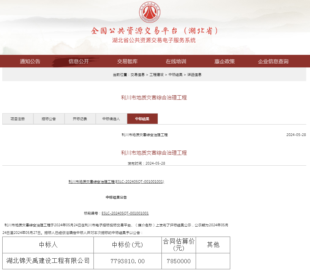Click the 交易信息 breadcrumb link
310x272 pixels.
click(x=138, y=75)
